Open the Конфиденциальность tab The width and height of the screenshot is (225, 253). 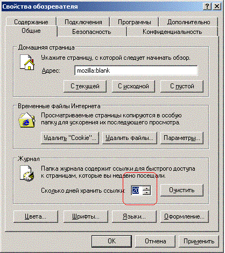[172, 32]
